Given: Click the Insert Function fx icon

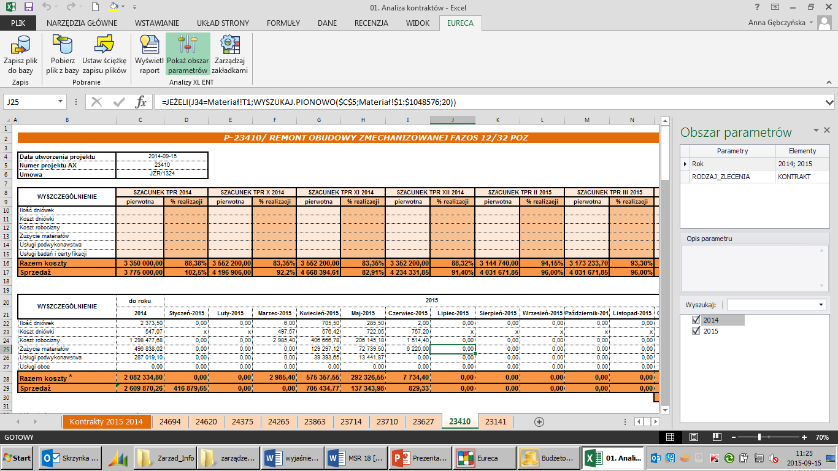Looking at the screenshot, I should tap(141, 102).
